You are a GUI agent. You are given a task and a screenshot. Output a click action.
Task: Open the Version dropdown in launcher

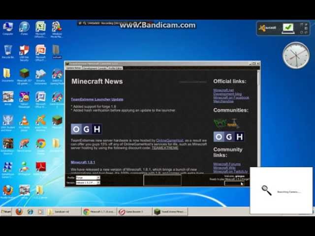pyautogui.click(x=88, y=182)
